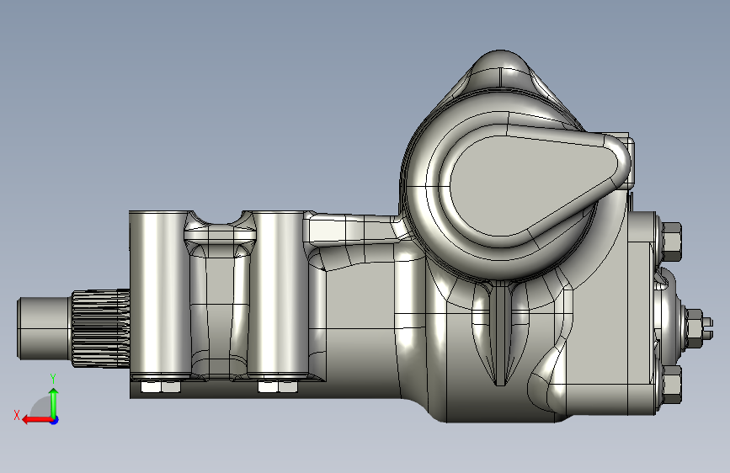Click the red X axis arrow on the triad
The image size is (730, 473).
tap(36, 420)
